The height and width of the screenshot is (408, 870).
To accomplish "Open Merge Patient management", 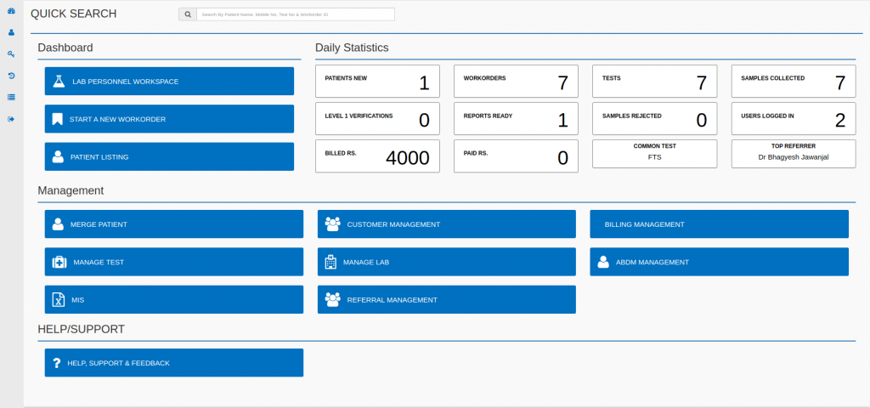I will (173, 224).
